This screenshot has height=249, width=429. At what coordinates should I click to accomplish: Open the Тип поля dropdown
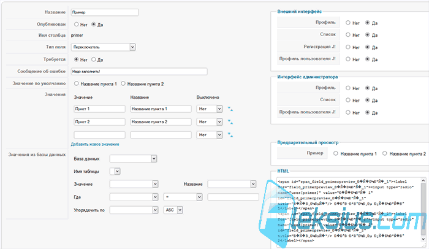pyautogui.click(x=103, y=47)
